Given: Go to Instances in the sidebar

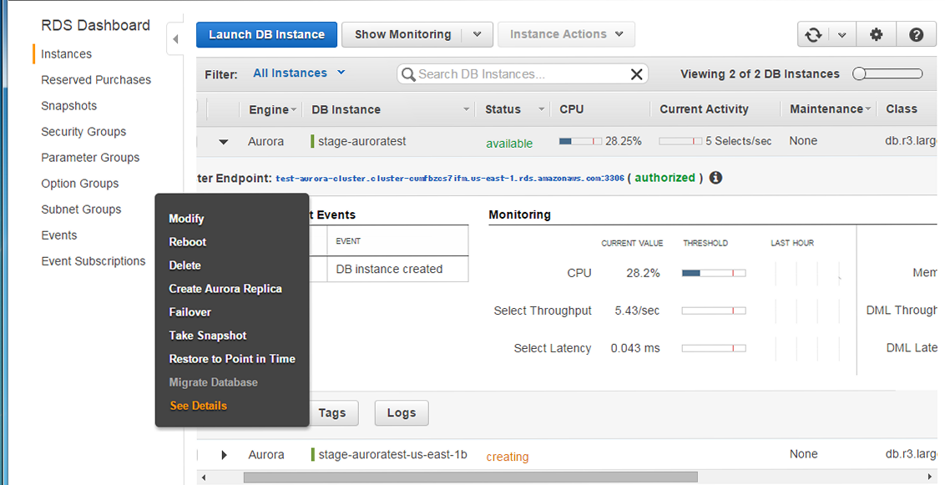Looking at the screenshot, I should pyautogui.click(x=66, y=54).
